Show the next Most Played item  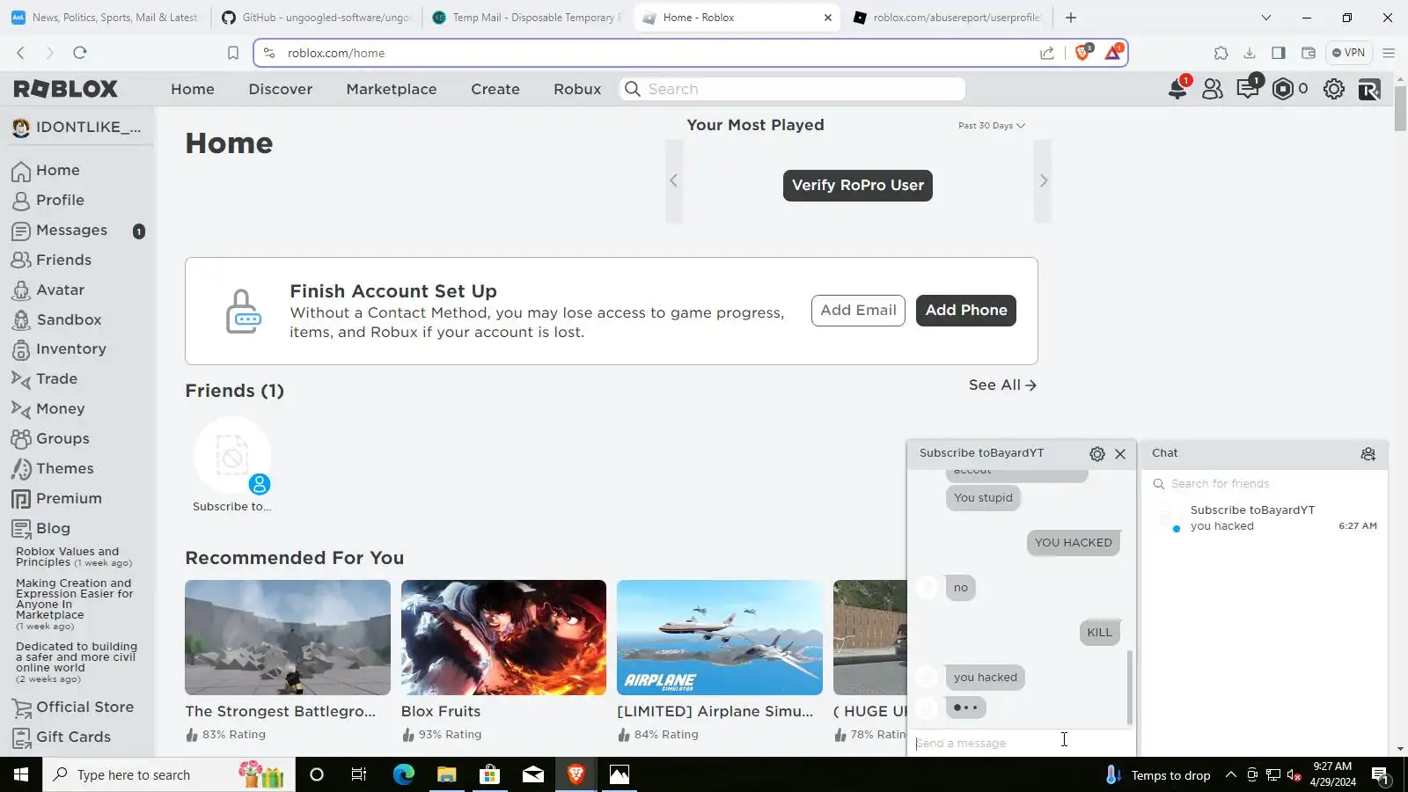tap(1043, 181)
